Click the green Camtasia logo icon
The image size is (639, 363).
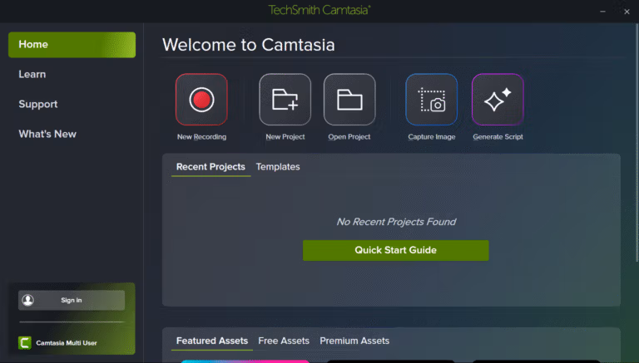[25, 343]
